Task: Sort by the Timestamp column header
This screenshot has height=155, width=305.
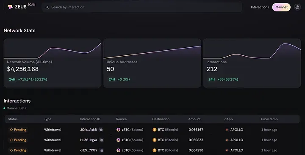Action: coord(269,119)
